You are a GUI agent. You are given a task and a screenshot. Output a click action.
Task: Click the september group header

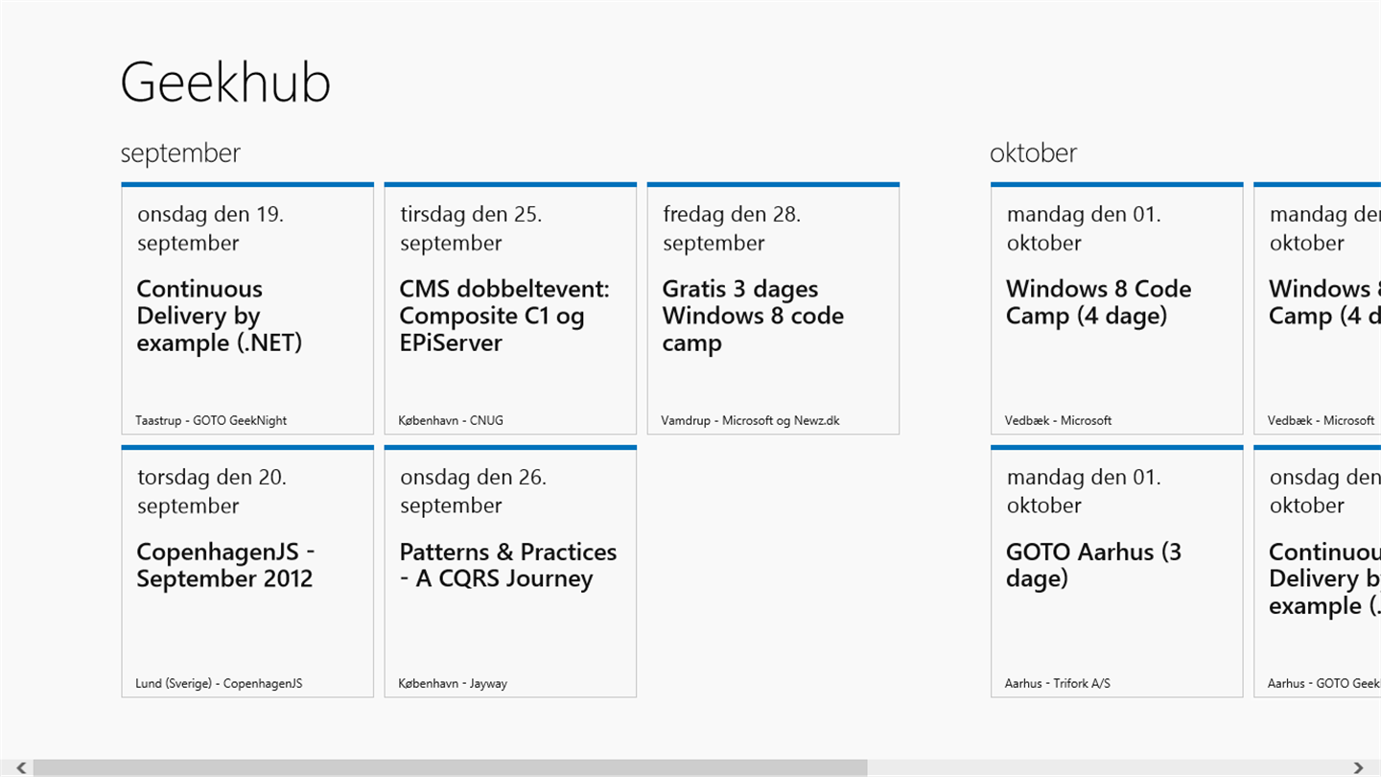(180, 153)
